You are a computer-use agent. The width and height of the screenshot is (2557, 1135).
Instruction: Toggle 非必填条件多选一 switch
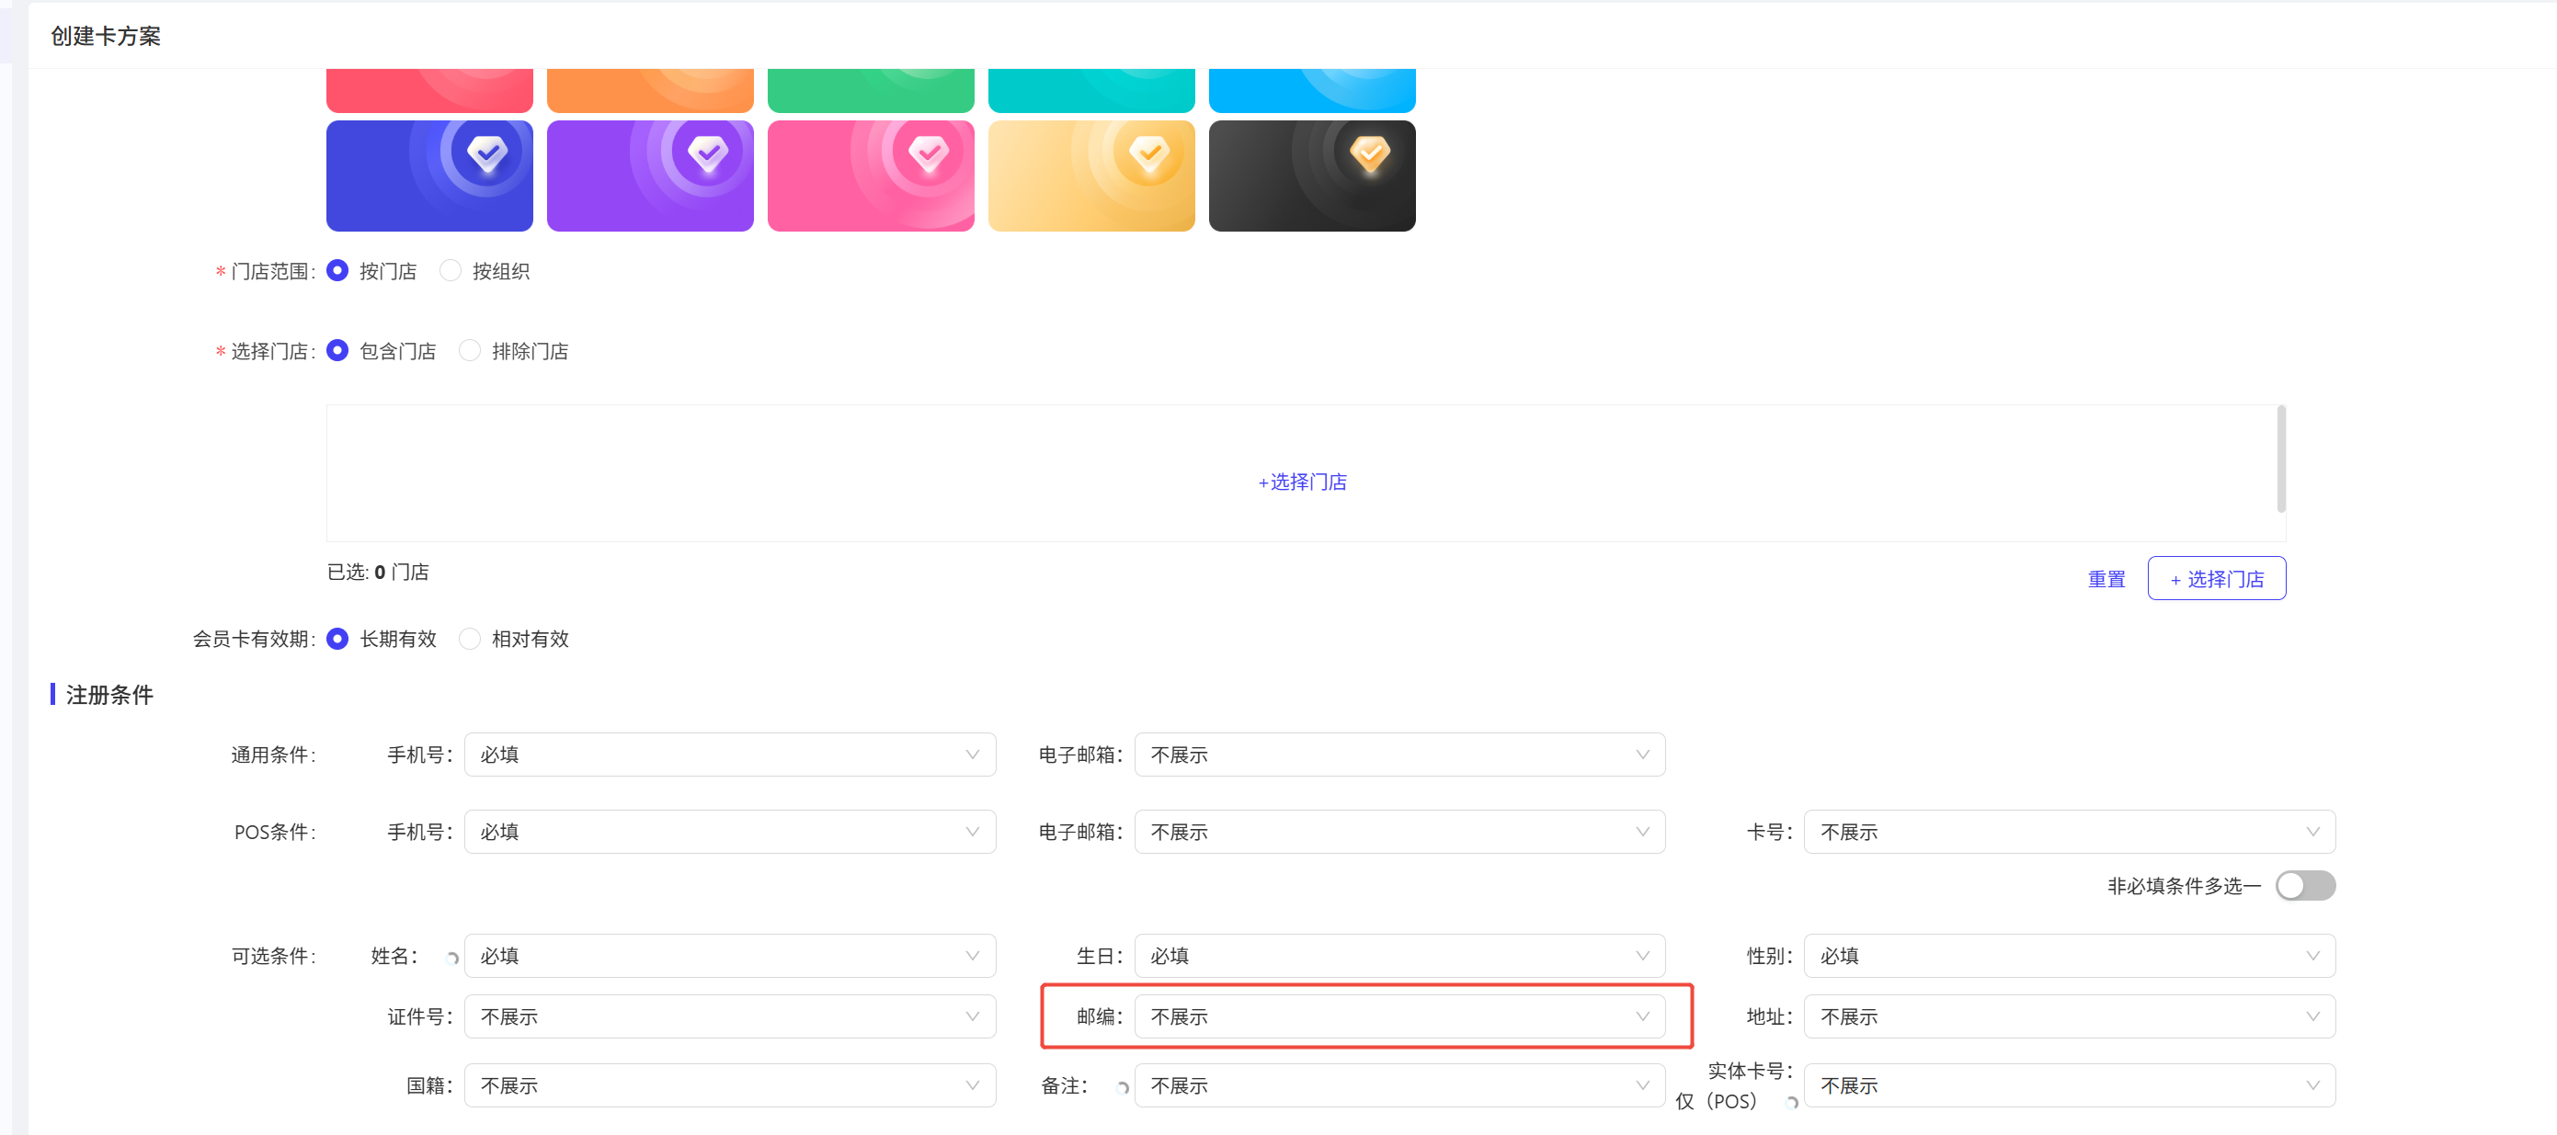pyautogui.click(x=2305, y=885)
